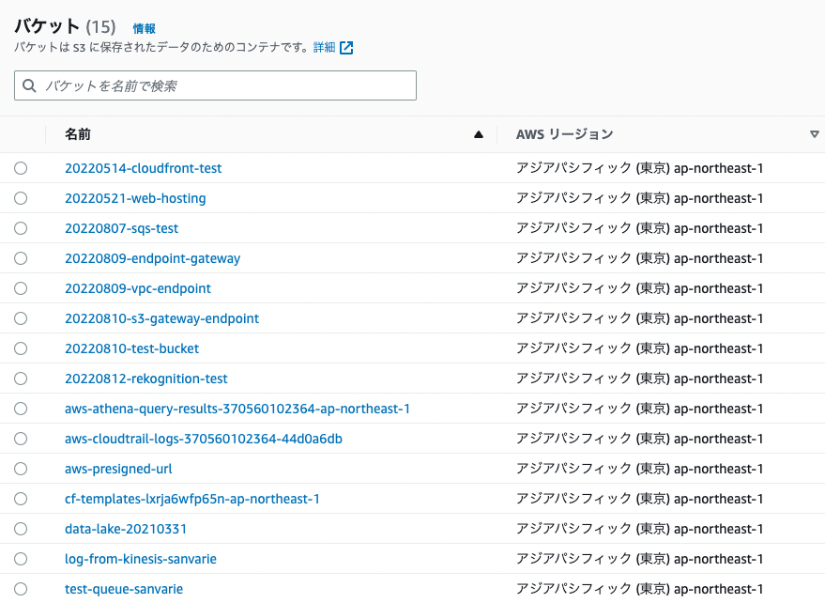Open bucket 20220514-cloudfront-test

pyautogui.click(x=143, y=168)
